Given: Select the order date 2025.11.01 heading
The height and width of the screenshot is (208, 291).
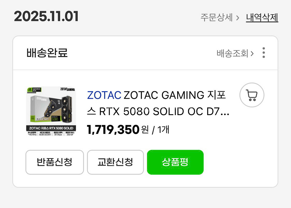Looking at the screenshot, I should point(46,17).
